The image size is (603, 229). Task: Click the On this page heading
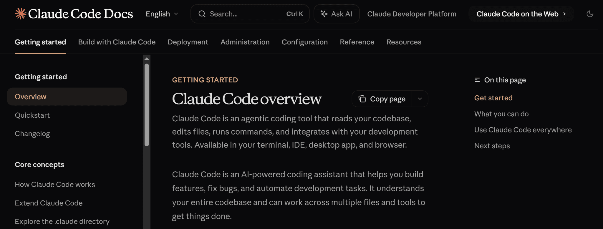[505, 80]
